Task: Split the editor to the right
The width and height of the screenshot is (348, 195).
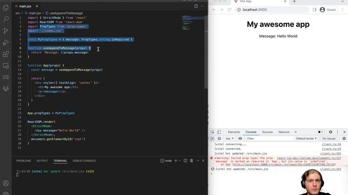Action: point(196,6)
